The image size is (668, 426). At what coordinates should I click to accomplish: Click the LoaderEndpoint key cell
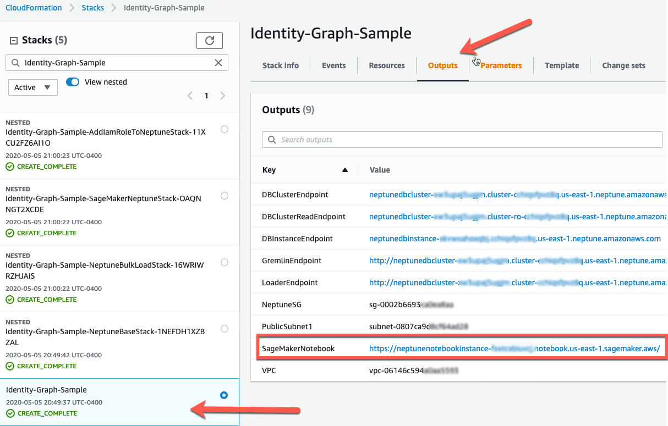point(290,283)
